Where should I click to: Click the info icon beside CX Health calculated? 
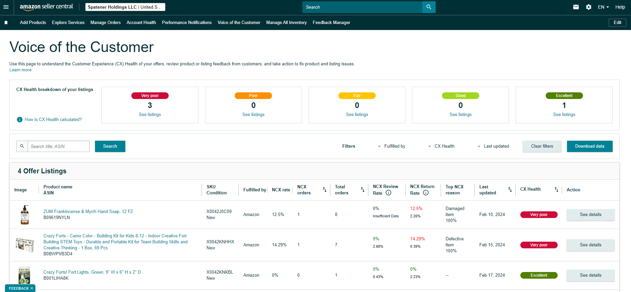20,120
